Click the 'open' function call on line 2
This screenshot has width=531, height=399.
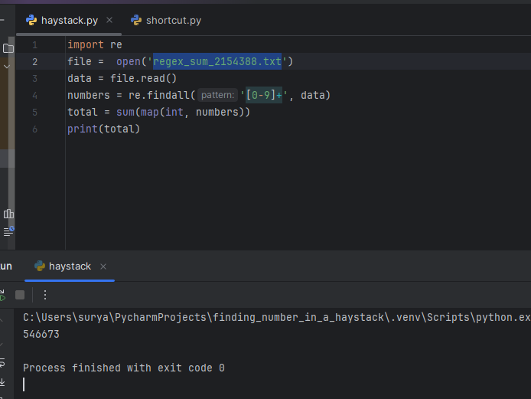pos(129,61)
